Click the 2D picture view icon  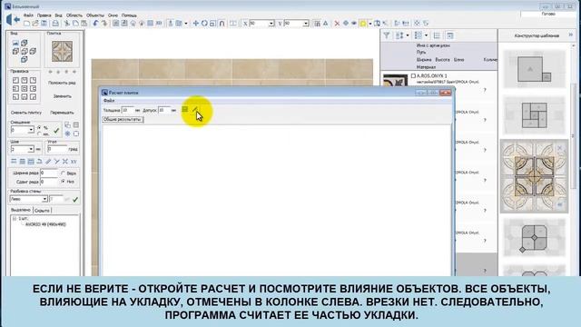[x=15, y=44]
